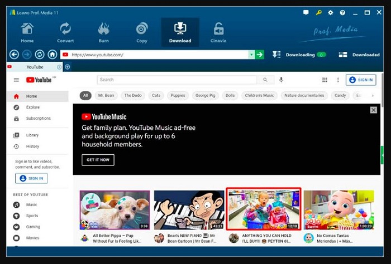Screen dimensions: 391x264
Task: Close the YouTube browser tab
Action: coord(59,67)
